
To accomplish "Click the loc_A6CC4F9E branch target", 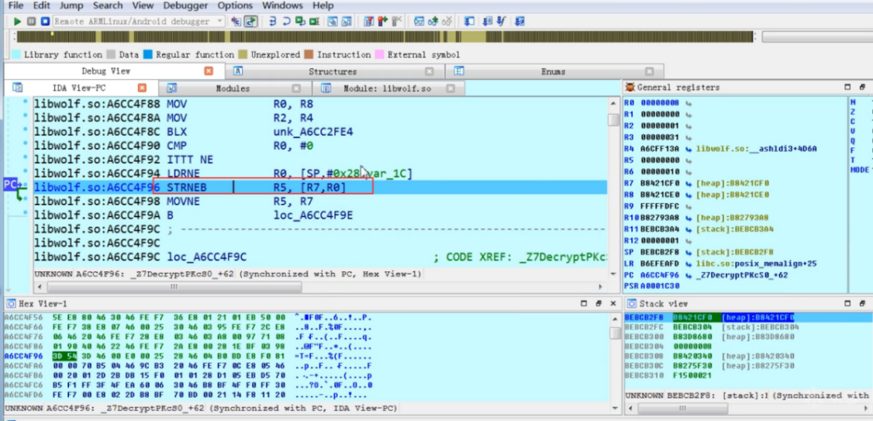I will tap(313, 216).
